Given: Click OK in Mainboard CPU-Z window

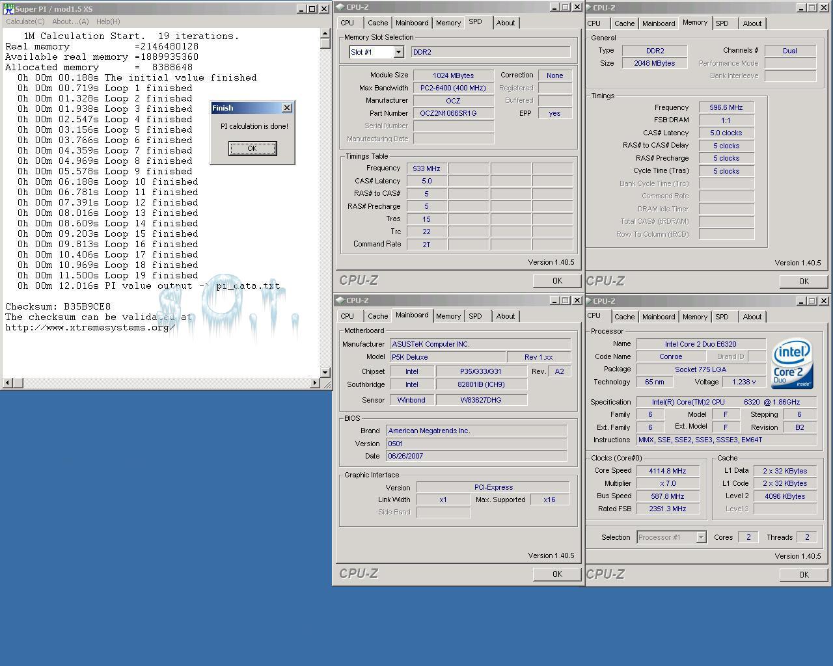Looking at the screenshot, I should [x=557, y=574].
